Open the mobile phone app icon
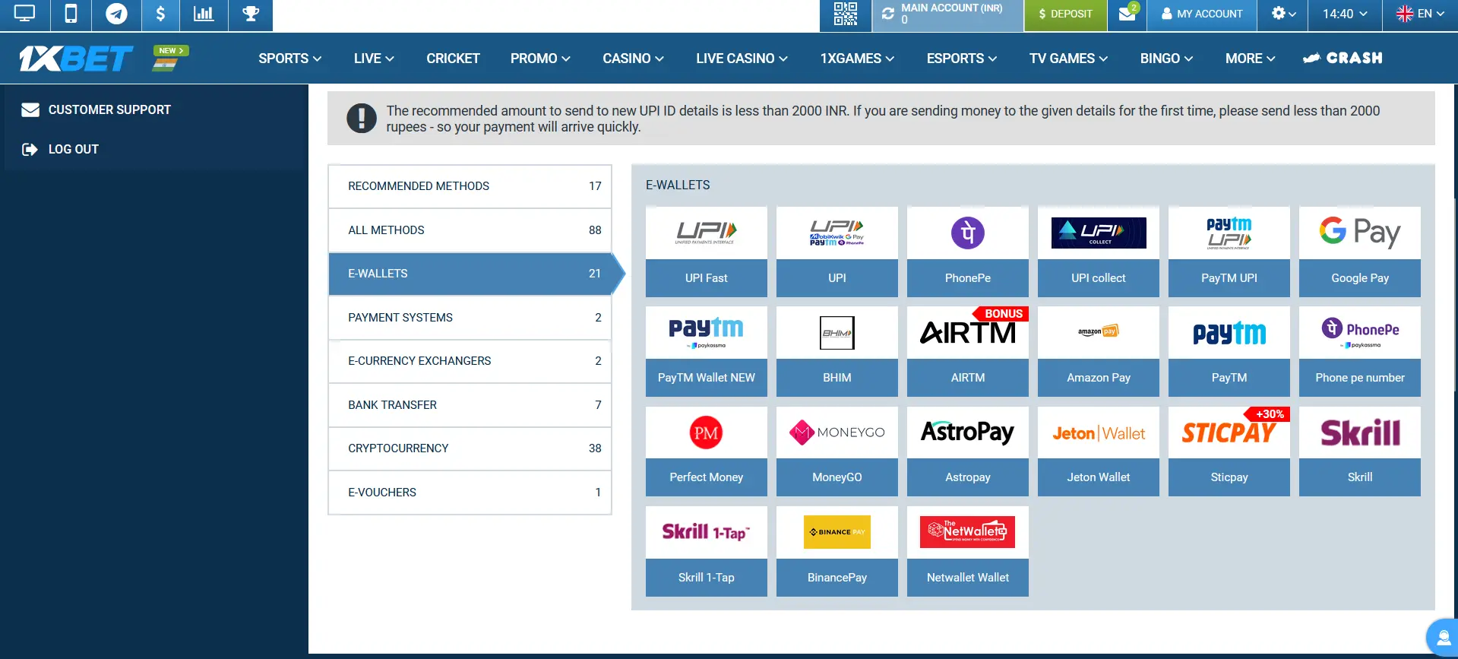1458x659 pixels. pyautogui.click(x=71, y=14)
